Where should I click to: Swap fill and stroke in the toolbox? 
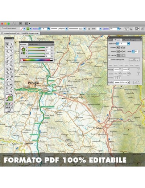pyautogui.click(x=12, y=95)
